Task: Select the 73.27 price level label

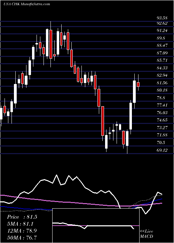Action: tap(162, 127)
